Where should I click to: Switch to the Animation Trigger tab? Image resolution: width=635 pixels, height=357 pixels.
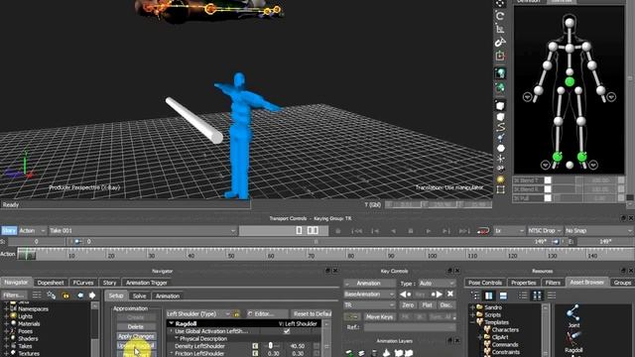point(147,283)
